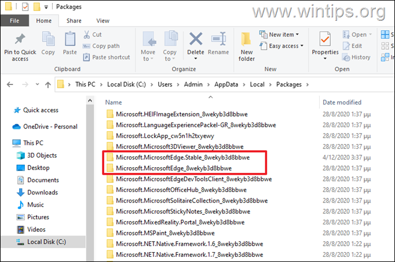
Task: Click quick access toolbar properties checkmark icon
Action: pos(25,7)
